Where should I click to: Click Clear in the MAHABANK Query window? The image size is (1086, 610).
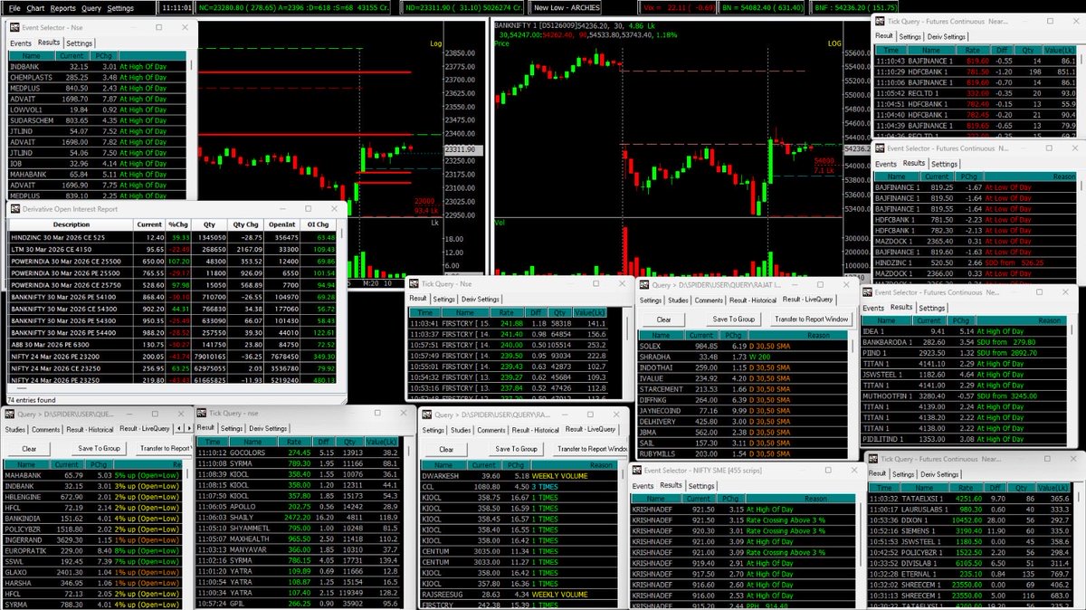click(x=29, y=448)
